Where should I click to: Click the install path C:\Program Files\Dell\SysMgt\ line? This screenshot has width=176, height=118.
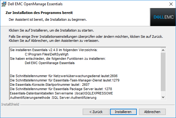click(47, 55)
